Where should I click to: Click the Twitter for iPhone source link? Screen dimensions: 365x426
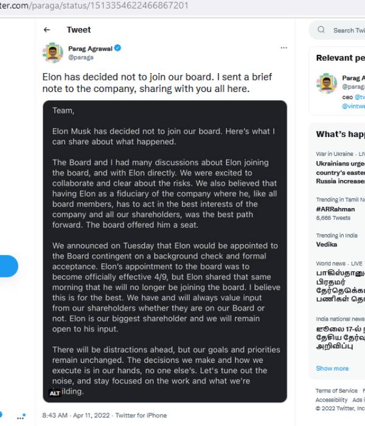click(141, 415)
